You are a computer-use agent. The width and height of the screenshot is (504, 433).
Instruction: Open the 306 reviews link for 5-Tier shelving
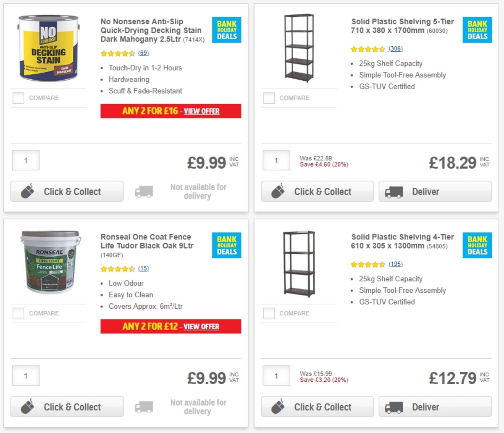[396, 49]
